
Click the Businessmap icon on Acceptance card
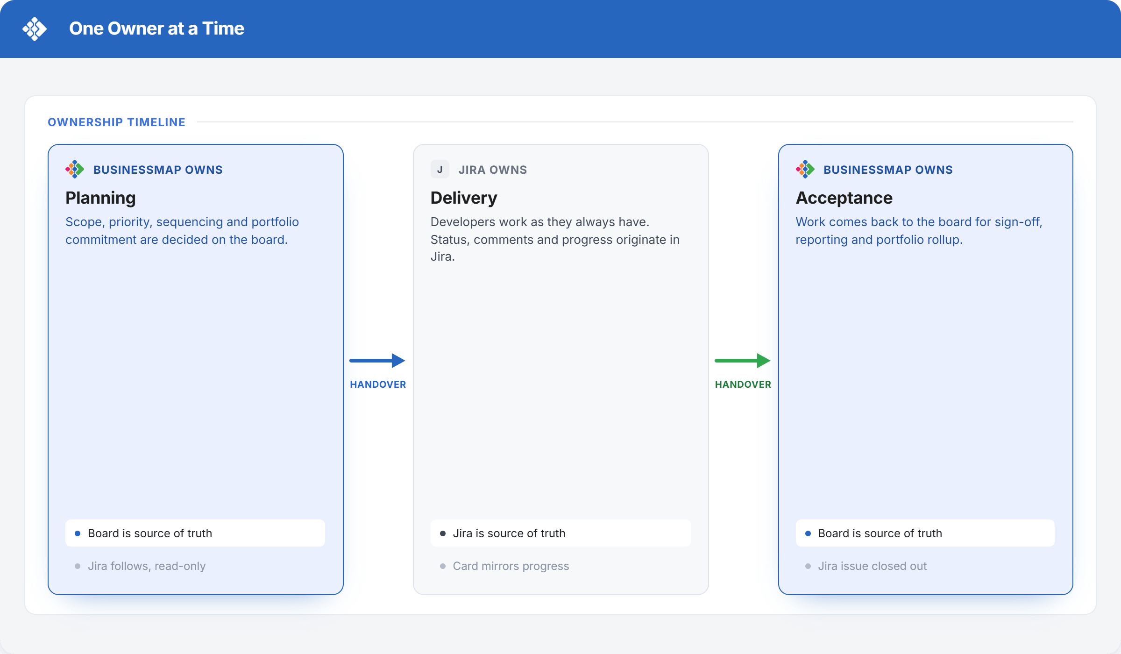(805, 169)
